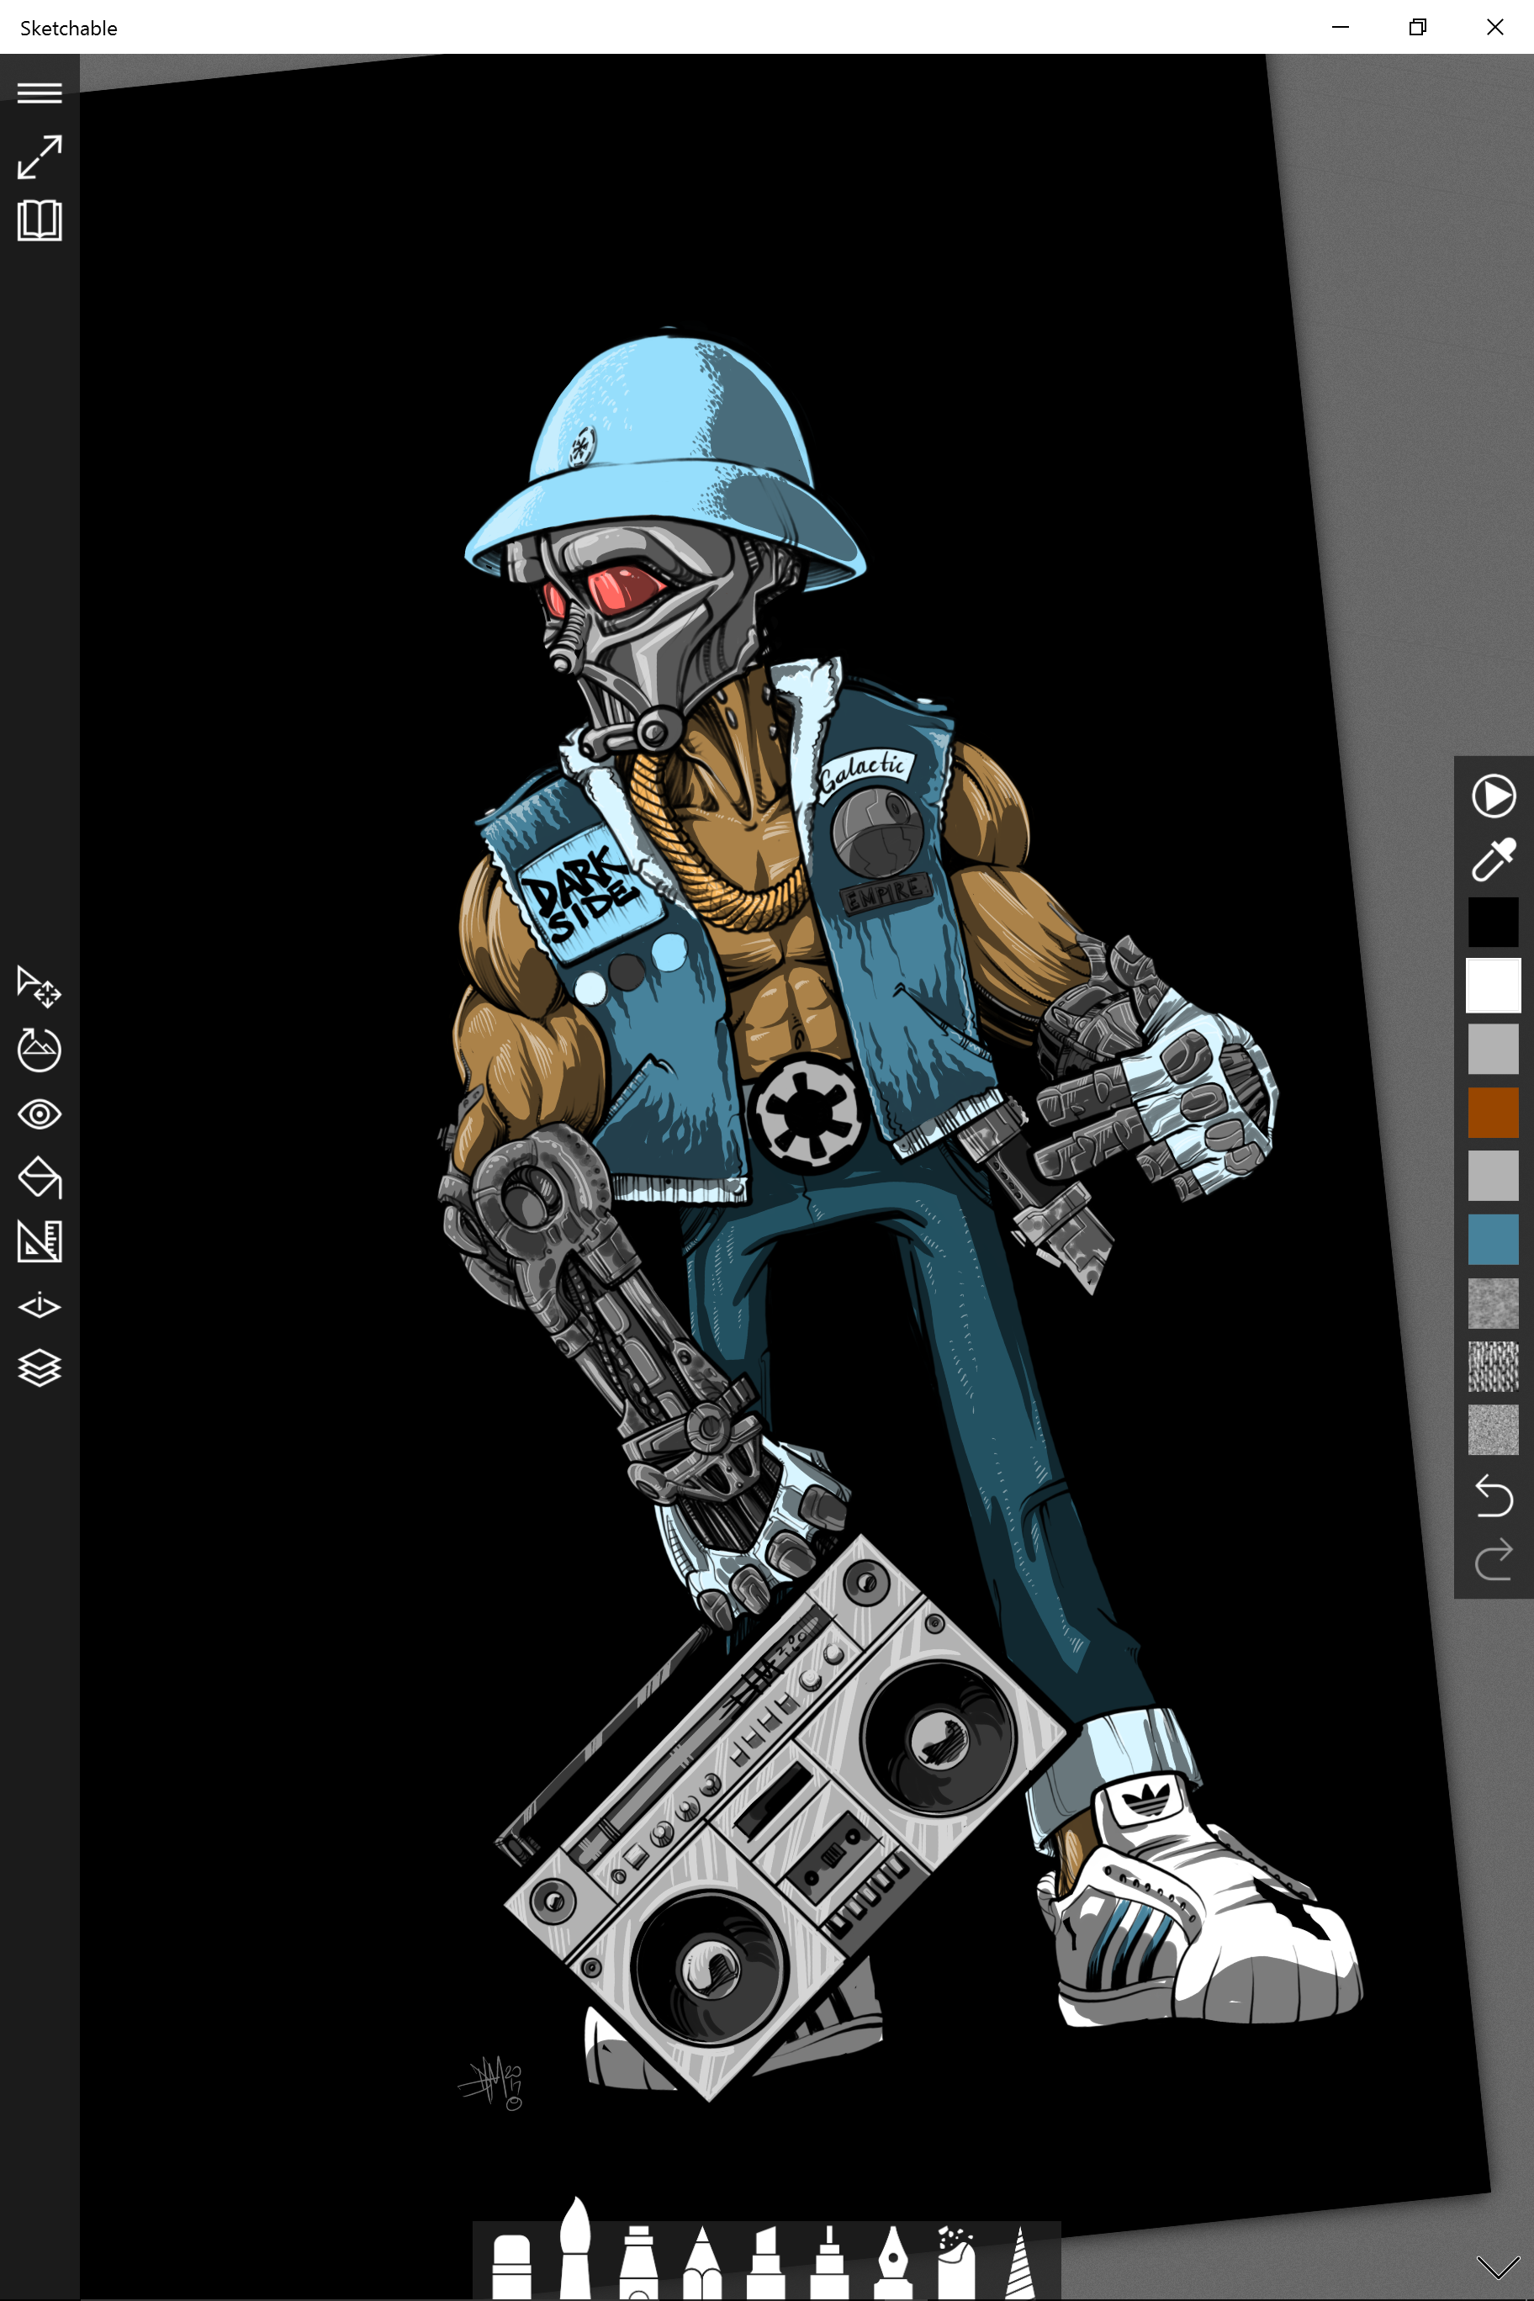Activate the symmetry mirror tool
Viewport: 1534px width, 2301px height.
point(40,1306)
